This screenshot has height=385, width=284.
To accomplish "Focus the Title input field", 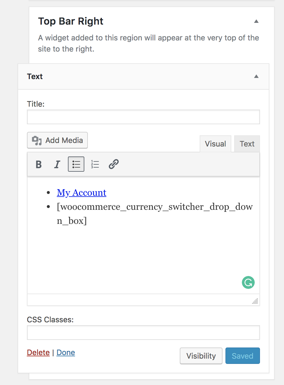I will tap(143, 117).
